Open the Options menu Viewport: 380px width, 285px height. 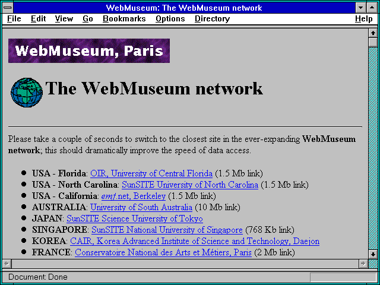click(170, 18)
